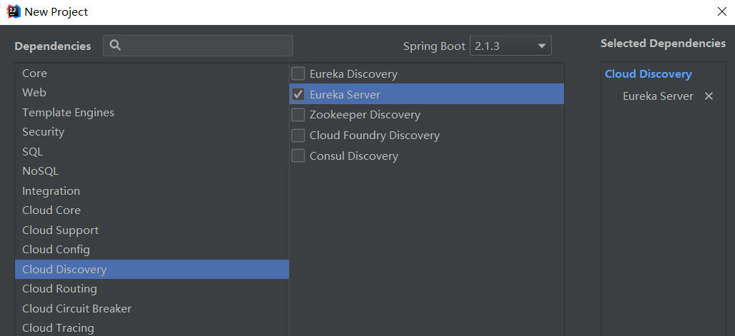Tick the Cloud Foundry Discovery checkbox
Screen dimensions: 735x336
(x=298, y=136)
